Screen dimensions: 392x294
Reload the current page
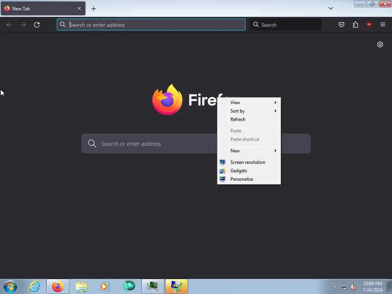point(37,25)
